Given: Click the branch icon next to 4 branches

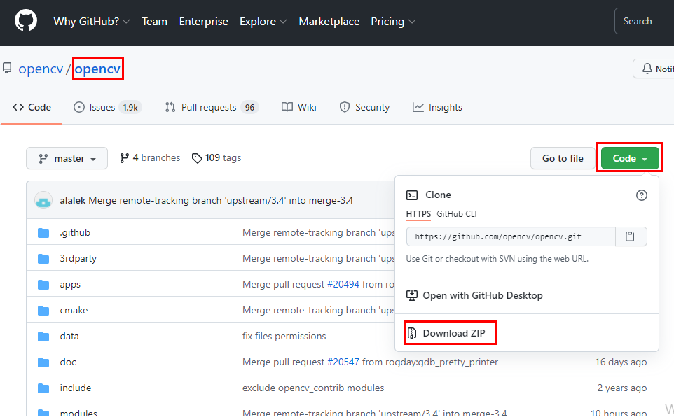Looking at the screenshot, I should 124,158.
